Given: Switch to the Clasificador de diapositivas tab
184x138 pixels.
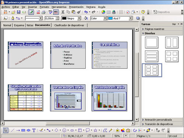Looking at the screenshot, I should (69, 25).
